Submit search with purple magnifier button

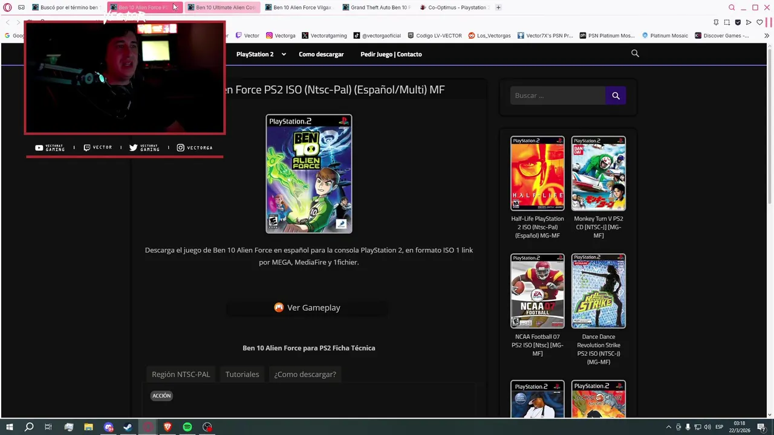(x=616, y=95)
